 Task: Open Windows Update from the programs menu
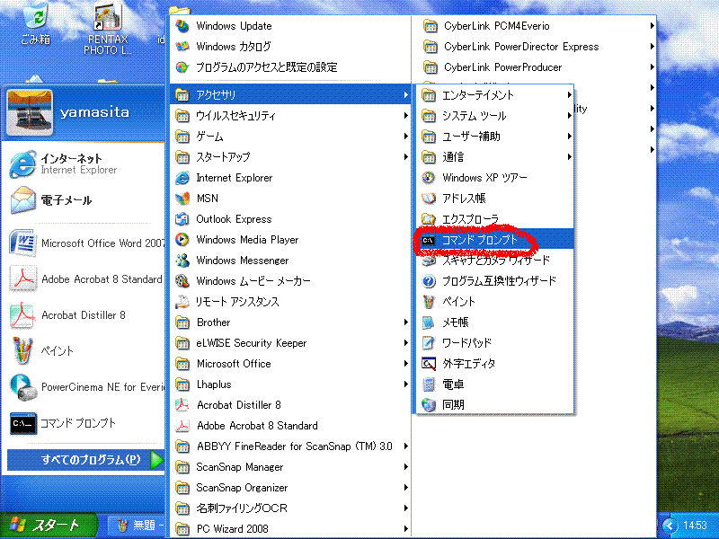(x=290, y=26)
